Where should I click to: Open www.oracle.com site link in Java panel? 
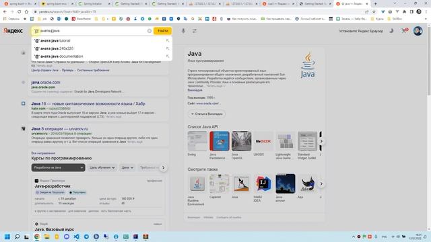207,104
